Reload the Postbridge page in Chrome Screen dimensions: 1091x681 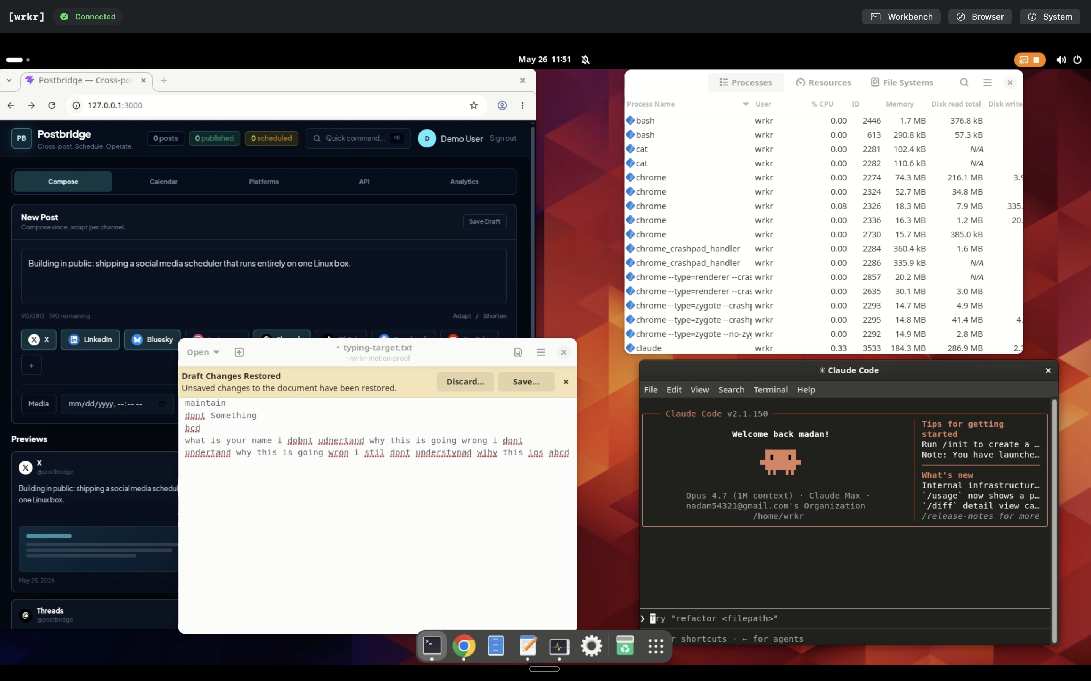coord(52,105)
